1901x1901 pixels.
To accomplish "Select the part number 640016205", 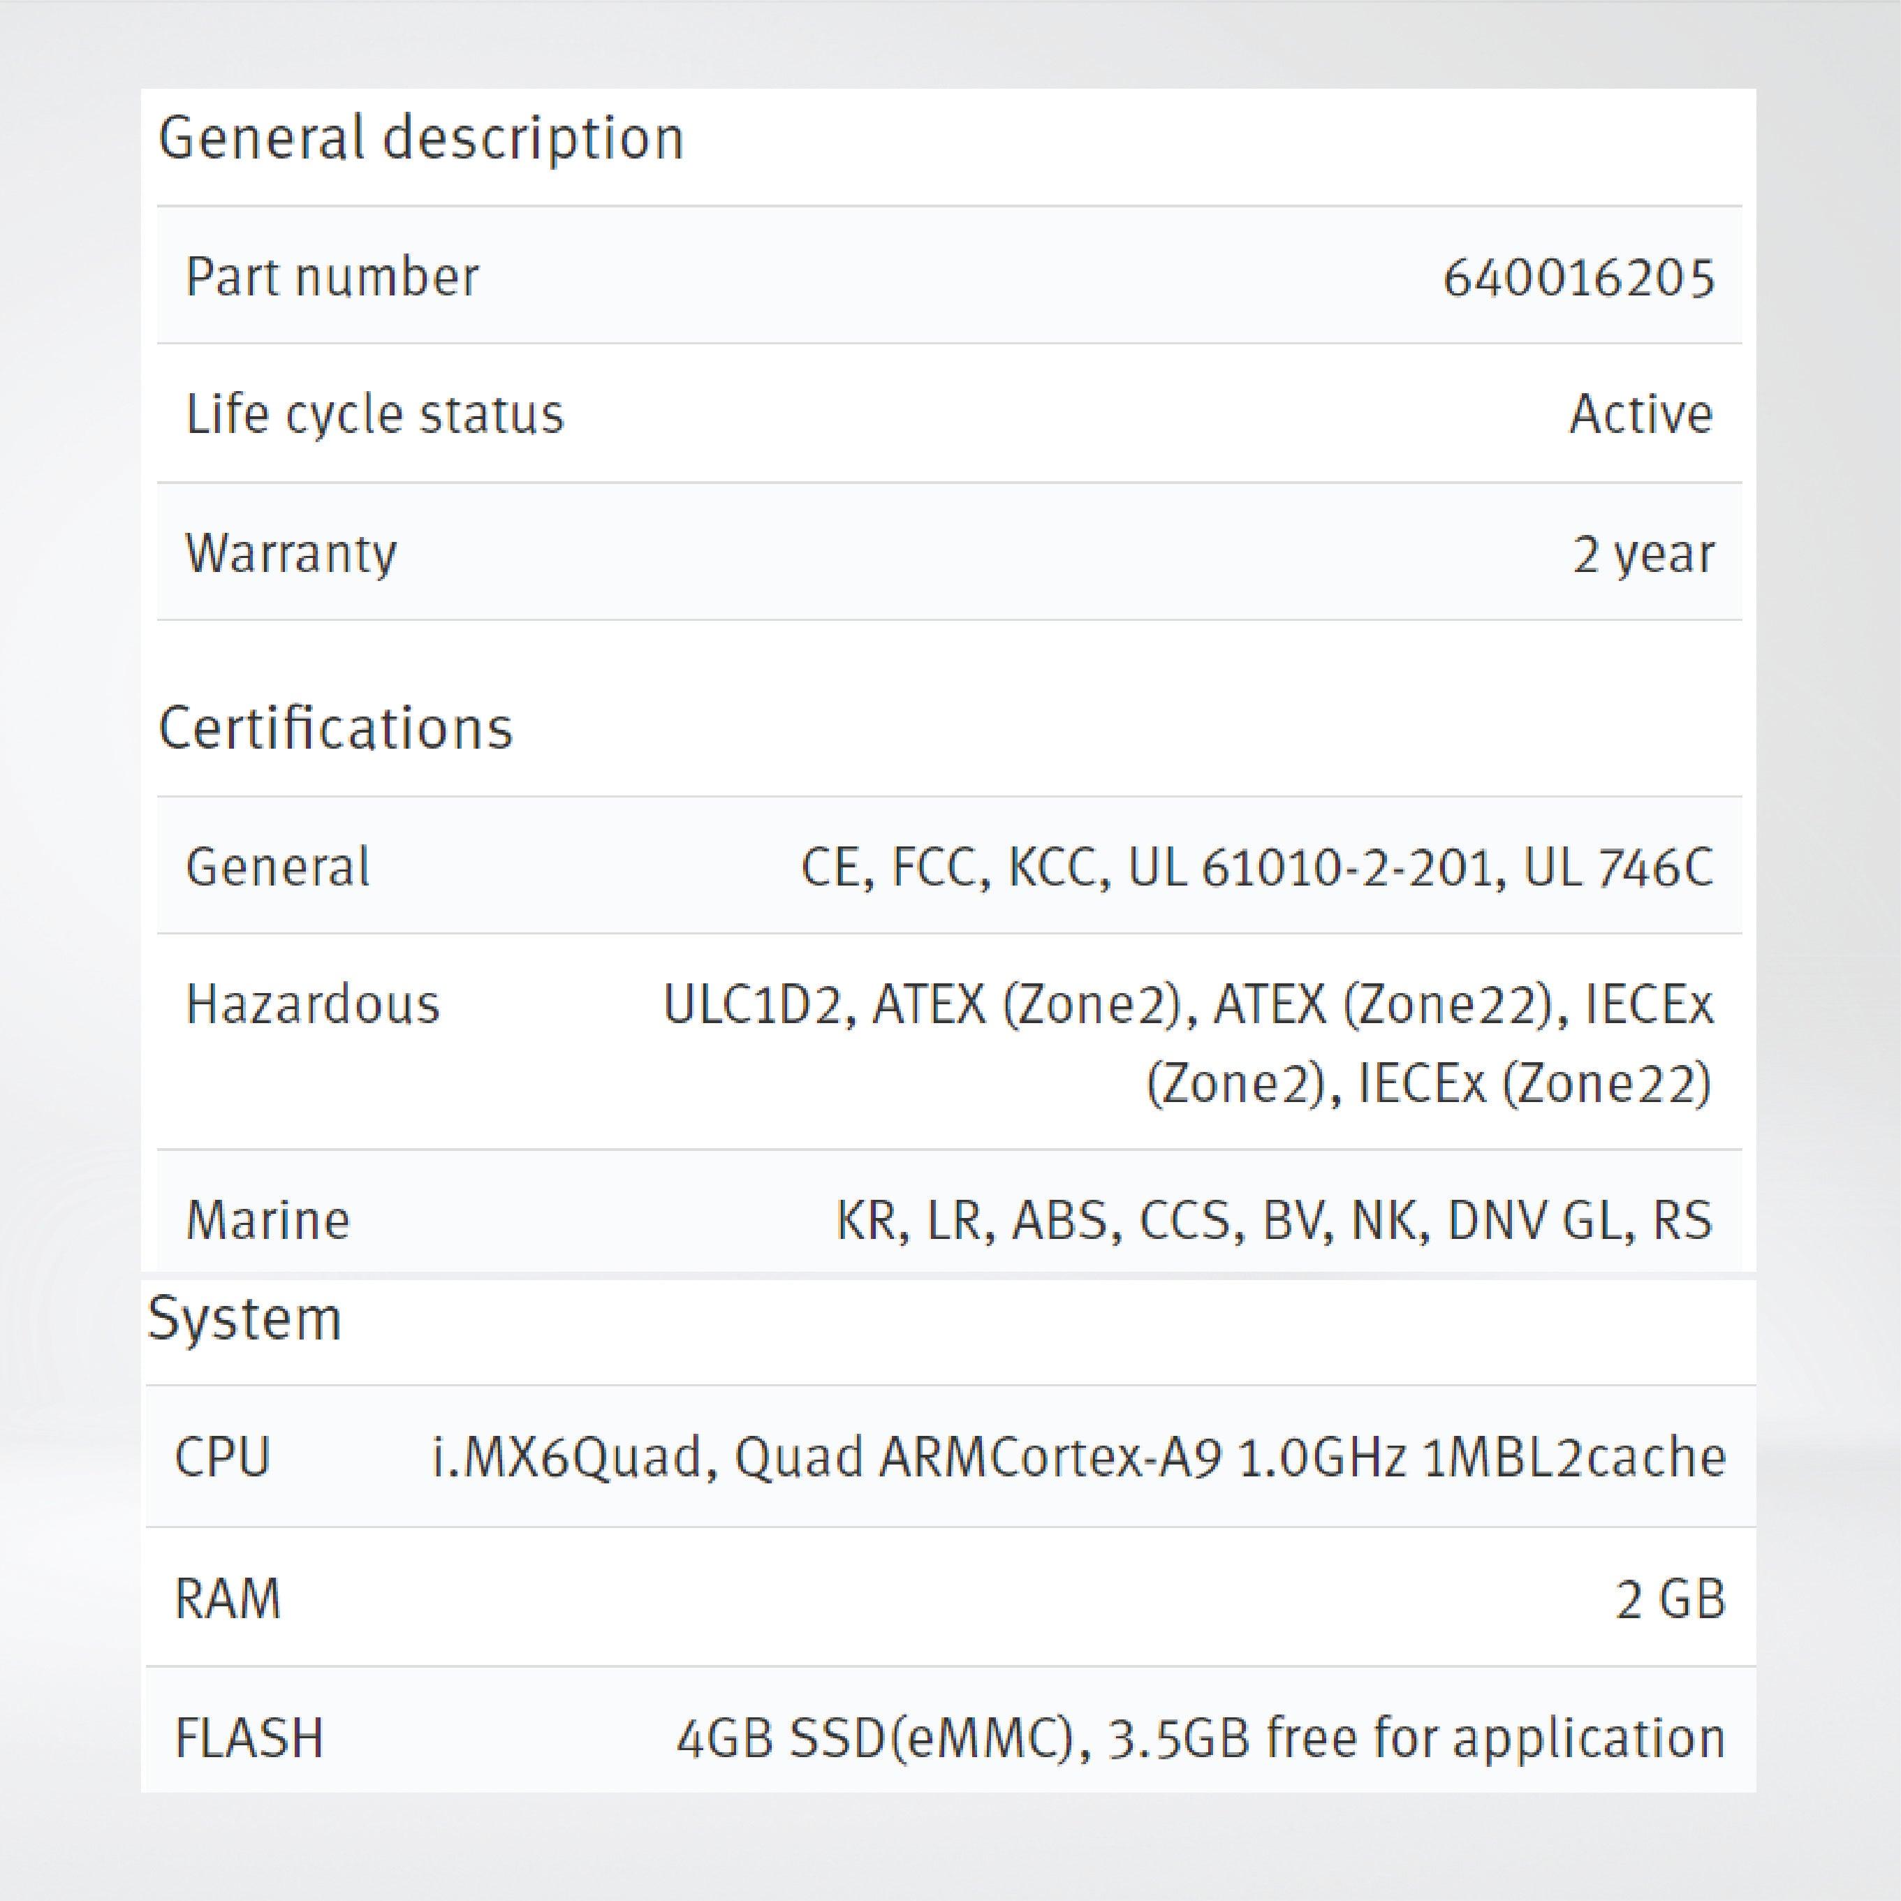I will 1578,277.
